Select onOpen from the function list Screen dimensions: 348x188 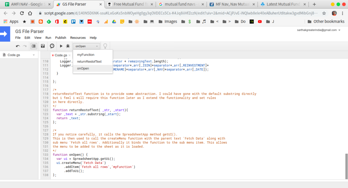(x=93, y=68)
